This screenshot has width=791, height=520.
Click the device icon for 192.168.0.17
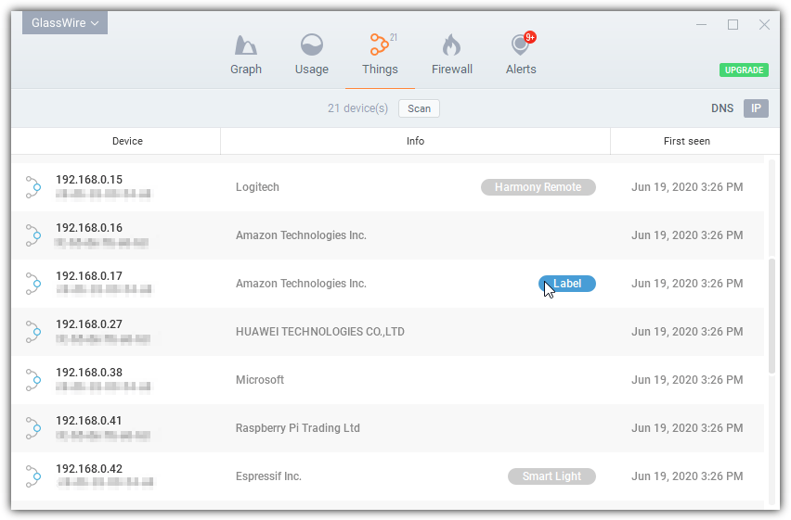pos(33,284)
